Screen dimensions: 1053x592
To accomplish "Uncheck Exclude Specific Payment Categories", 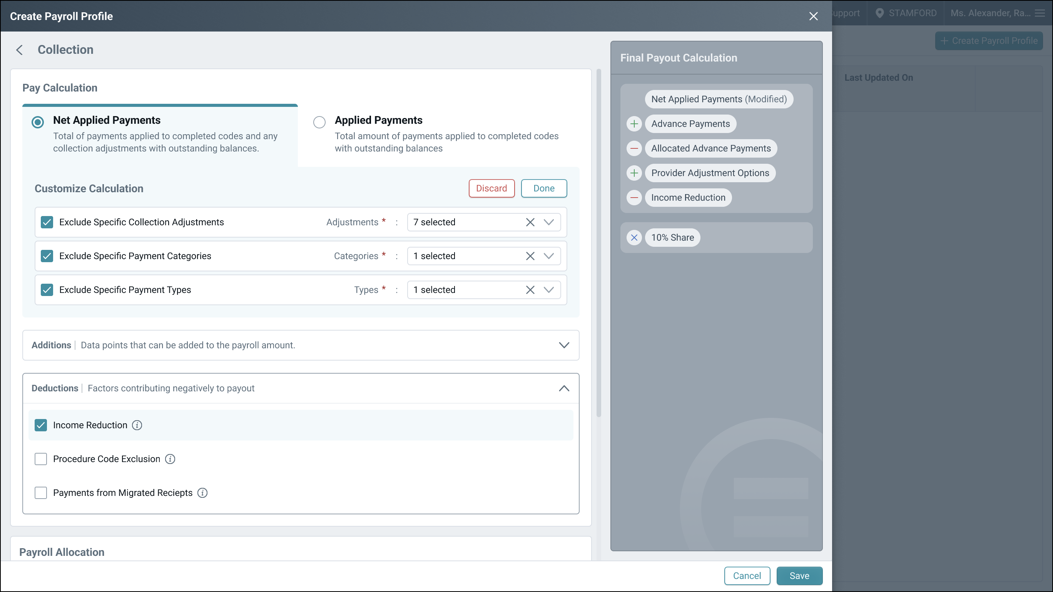I will tap(47, 256).
